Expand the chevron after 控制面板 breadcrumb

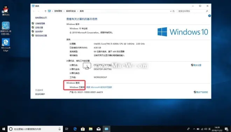[x=64, y=11]
